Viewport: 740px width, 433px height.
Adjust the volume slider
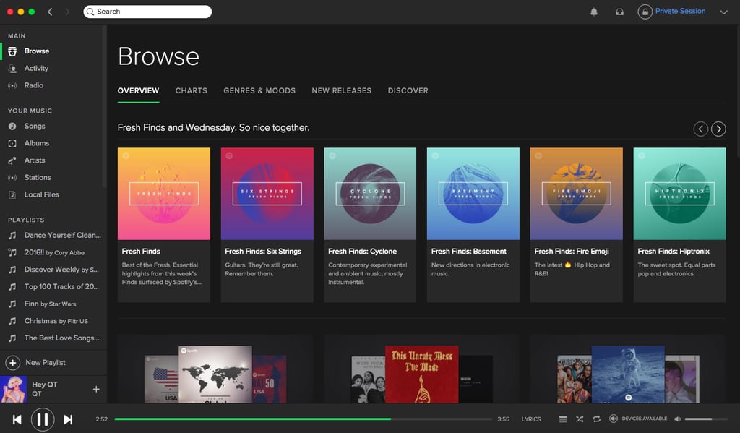[x=705, y=419]
